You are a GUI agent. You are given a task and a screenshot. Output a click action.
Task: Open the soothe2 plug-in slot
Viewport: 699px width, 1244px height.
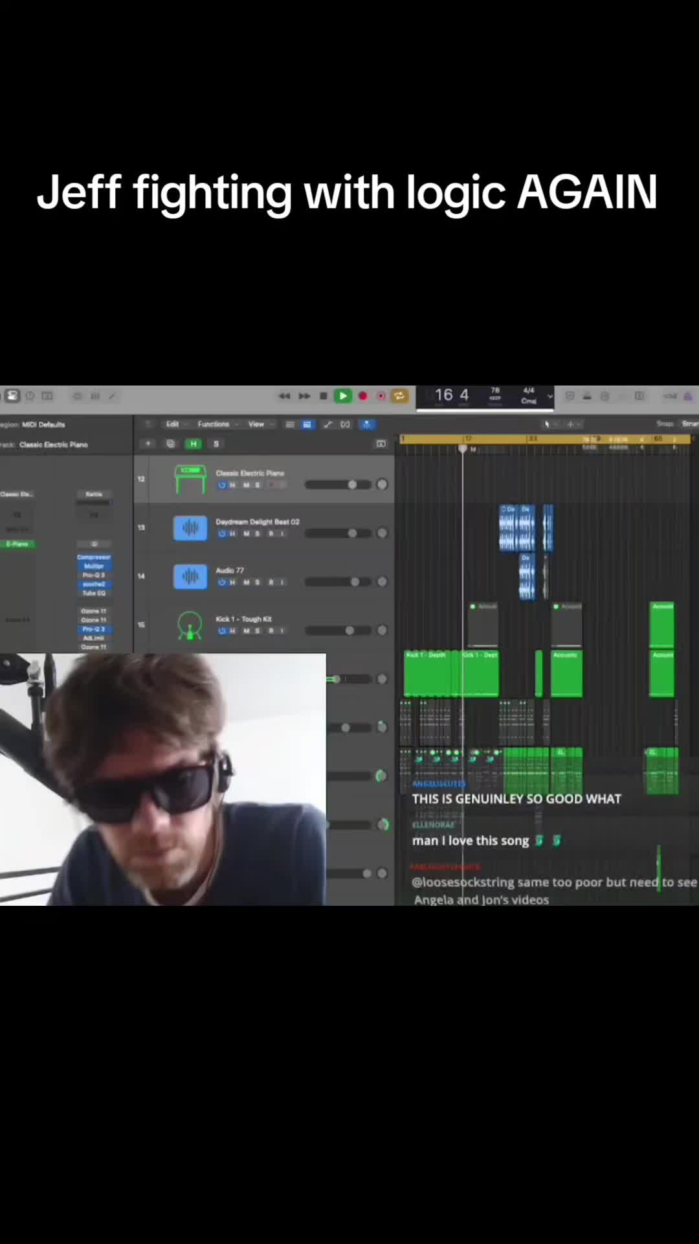pos(94,584)
